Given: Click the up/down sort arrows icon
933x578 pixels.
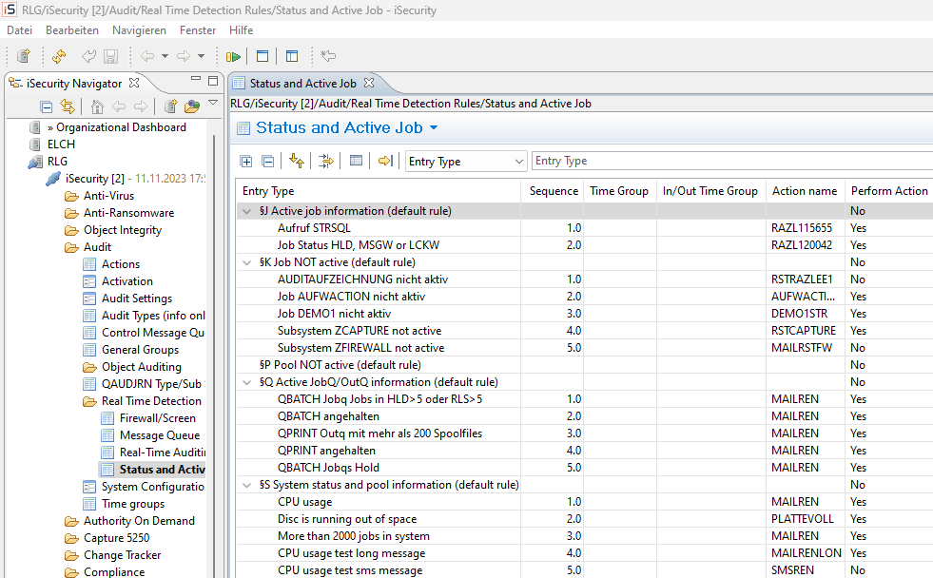Looking at the screenshot, I should coord(297,161).
